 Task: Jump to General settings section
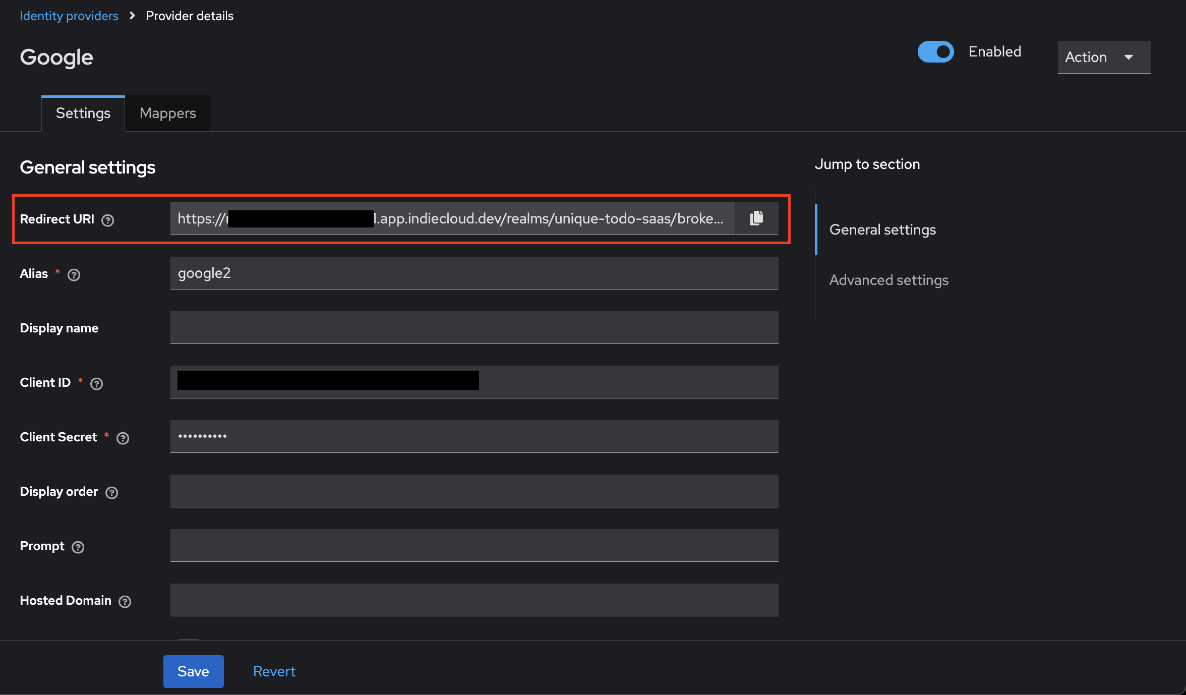click(x=882, y=229)
